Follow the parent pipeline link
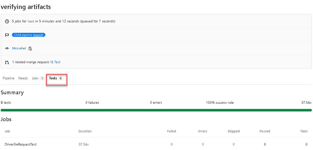Image resolution: width=313 pixels, height=150 pixels. (x=38, y=35)
